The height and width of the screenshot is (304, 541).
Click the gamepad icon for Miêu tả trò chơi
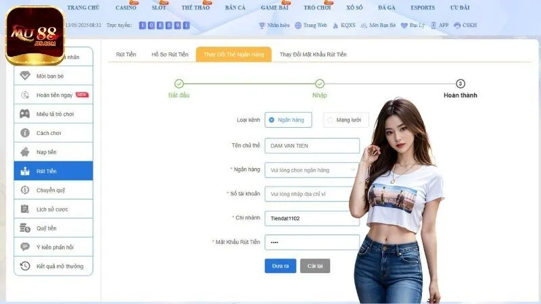coord(25,114)
